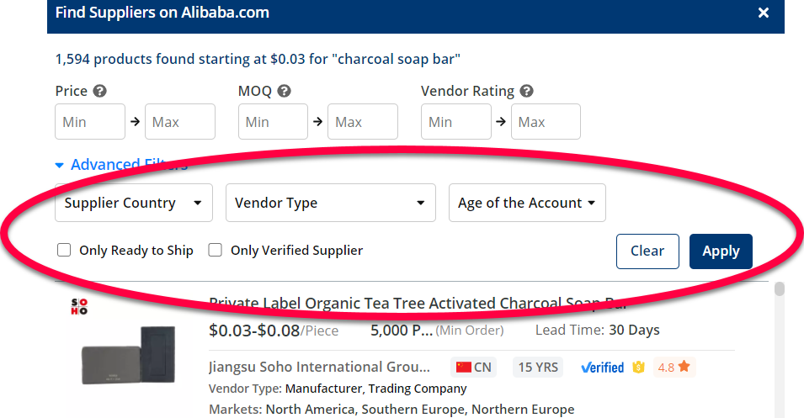The width and height of the screenshot is (804, 418).
Task: Expand Age of the Account dropdown
Action: coord(526,203)
